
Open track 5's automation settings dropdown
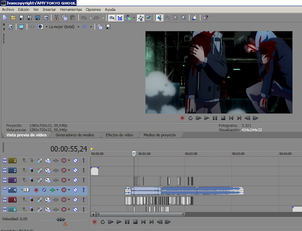pyautogui.click(x=69, y=199)
